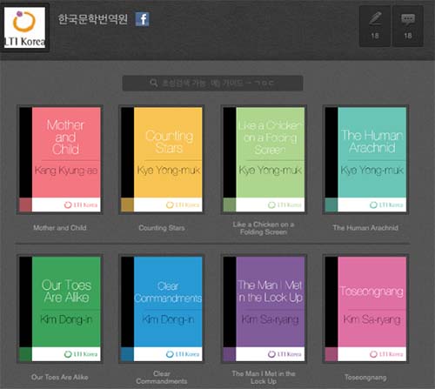435x389 pixels.
Task: Focus the book search input field
Action: (213, 84)
